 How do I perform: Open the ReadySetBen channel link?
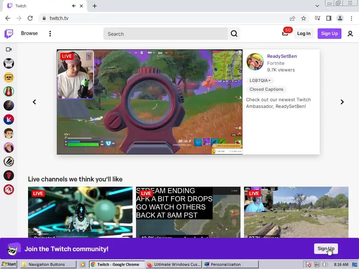point(282,56)
